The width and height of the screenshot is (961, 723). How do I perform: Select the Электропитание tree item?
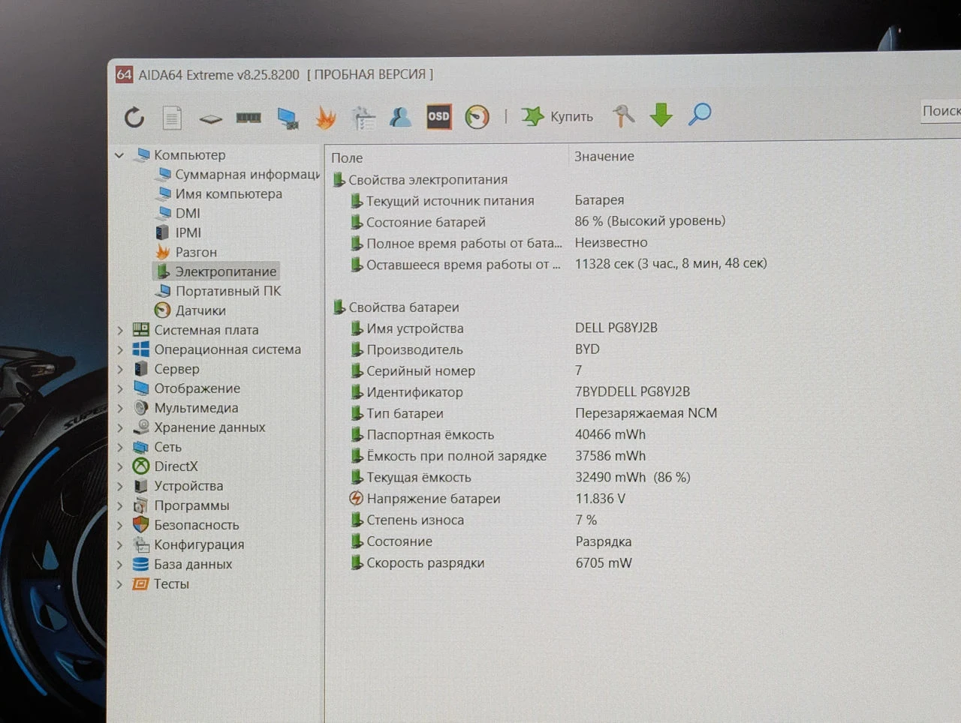[x=216, y=271]
